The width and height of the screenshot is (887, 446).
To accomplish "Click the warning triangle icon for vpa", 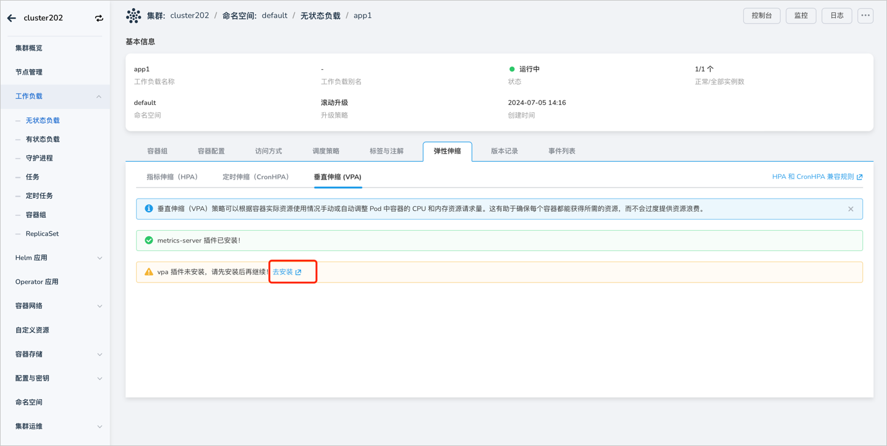I will point(149,271).
